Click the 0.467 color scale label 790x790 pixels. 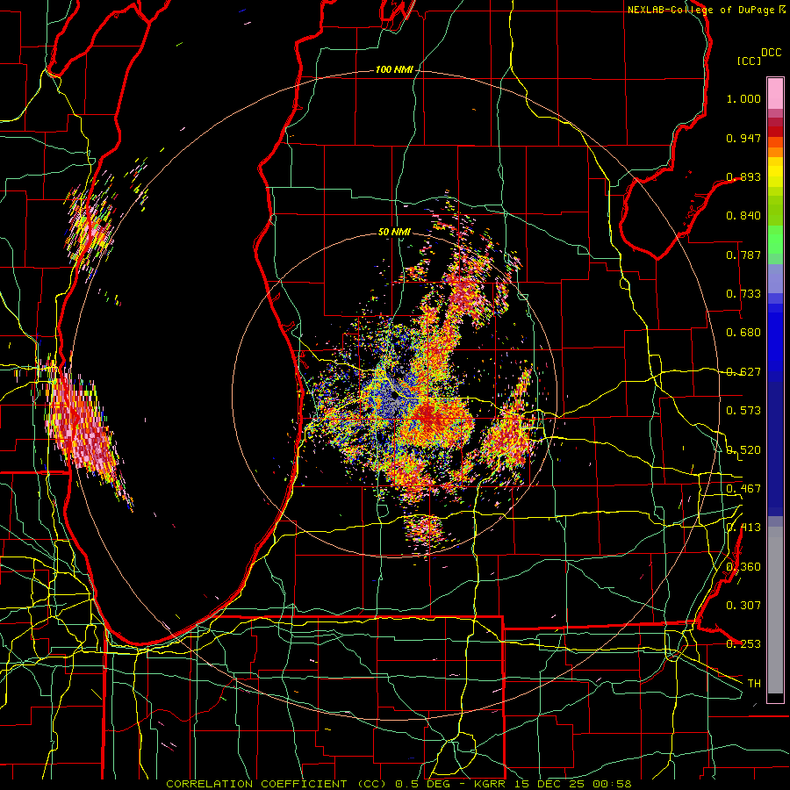click(743, 488)
